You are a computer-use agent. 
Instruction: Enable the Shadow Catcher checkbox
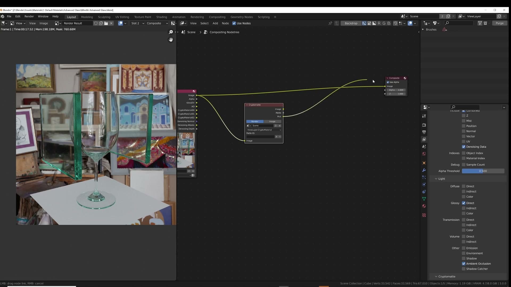[464, 269]
